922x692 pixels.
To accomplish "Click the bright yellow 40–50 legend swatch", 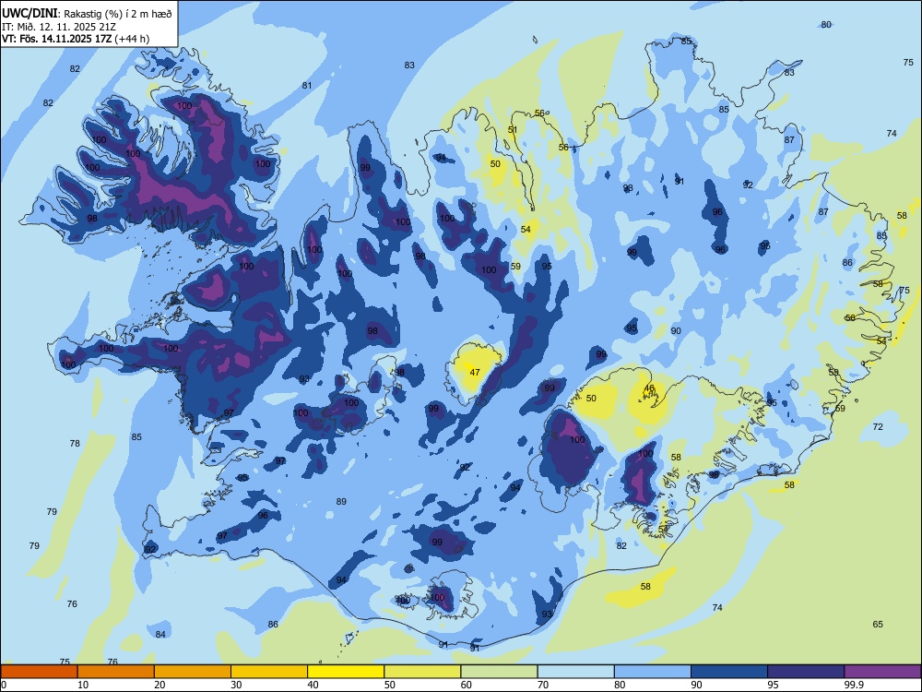I will [x=346, y=672].
